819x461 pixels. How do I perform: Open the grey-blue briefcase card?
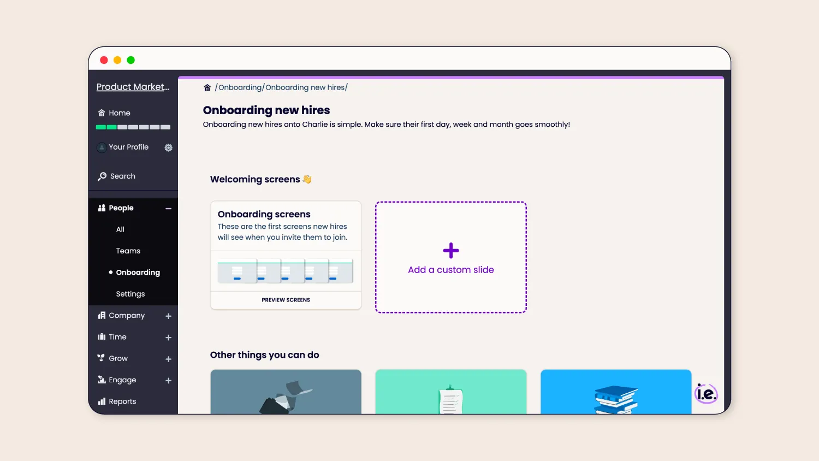click(x=286, y=392)
